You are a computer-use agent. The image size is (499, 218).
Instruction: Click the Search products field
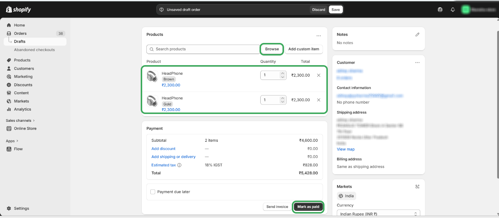point(203,49)
